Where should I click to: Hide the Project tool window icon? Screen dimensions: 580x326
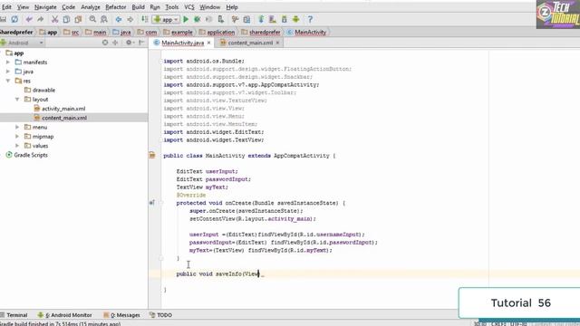click(141, 43)
